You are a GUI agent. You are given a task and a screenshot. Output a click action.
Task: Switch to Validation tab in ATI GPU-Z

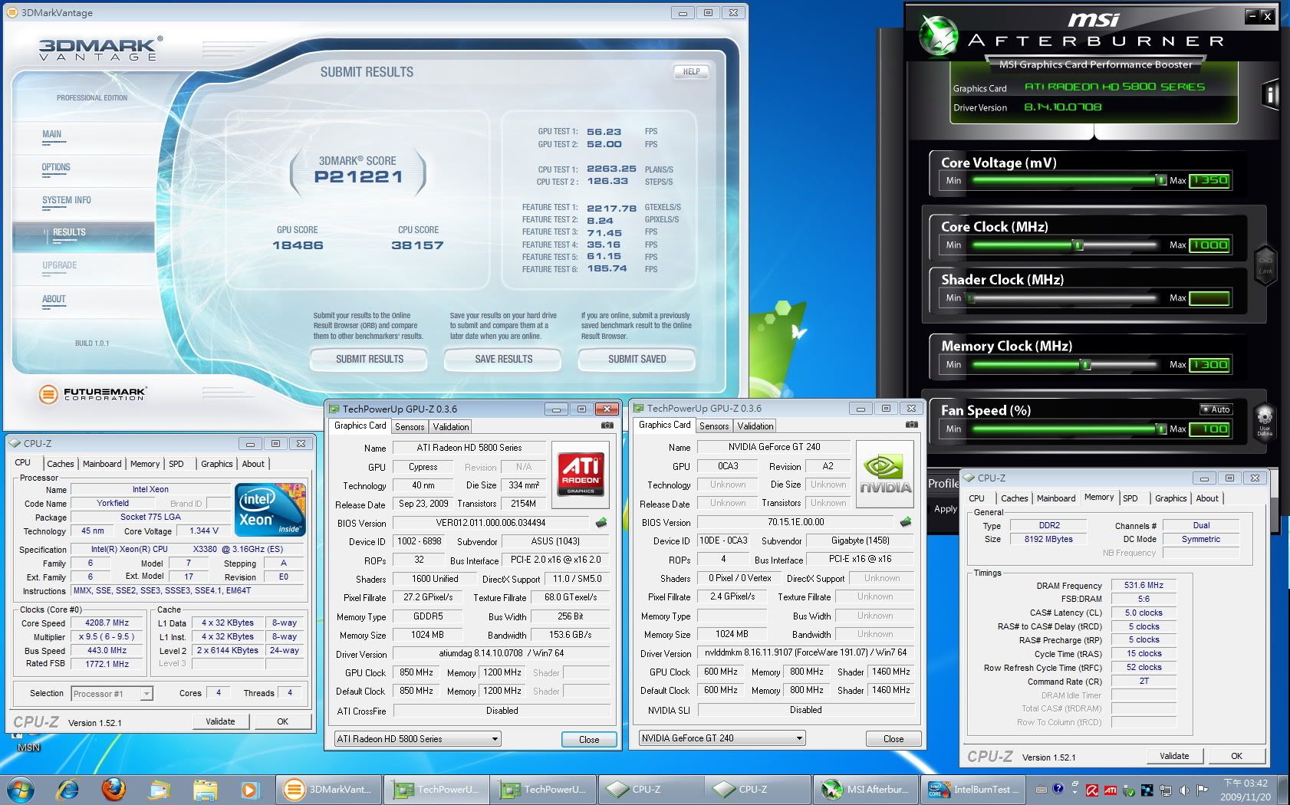tap(451, 427)
